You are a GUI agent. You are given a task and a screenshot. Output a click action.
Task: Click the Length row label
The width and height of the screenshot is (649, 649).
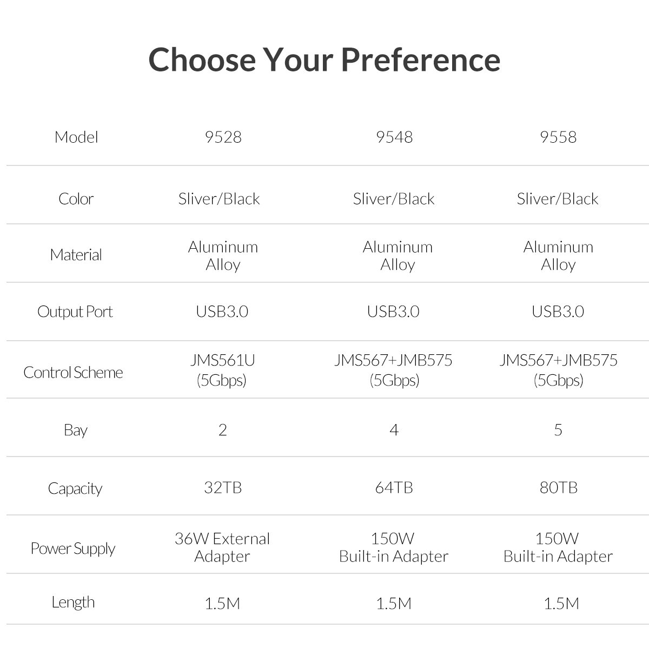[73, 602]
